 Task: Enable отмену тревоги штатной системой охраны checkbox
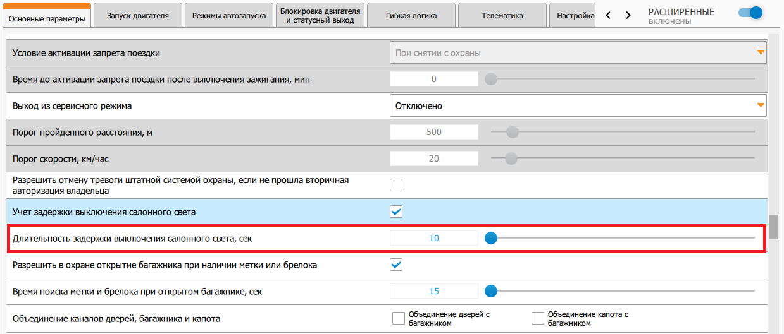click(x=396, y=185)
